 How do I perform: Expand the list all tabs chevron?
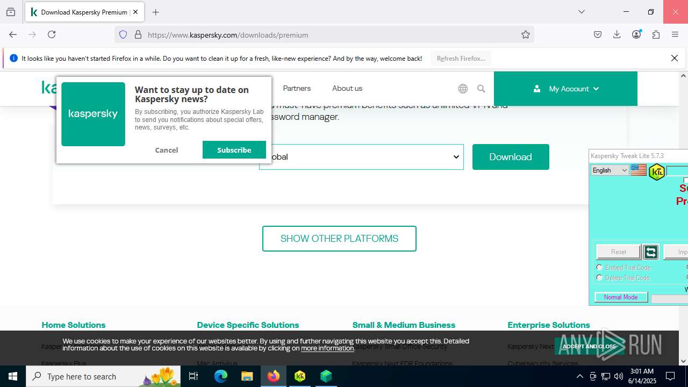(581, 12)
